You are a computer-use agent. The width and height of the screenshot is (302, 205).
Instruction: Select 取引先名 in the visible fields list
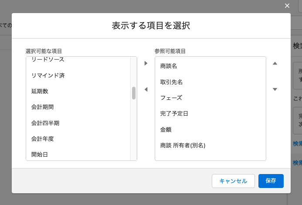tap(210, 82)
